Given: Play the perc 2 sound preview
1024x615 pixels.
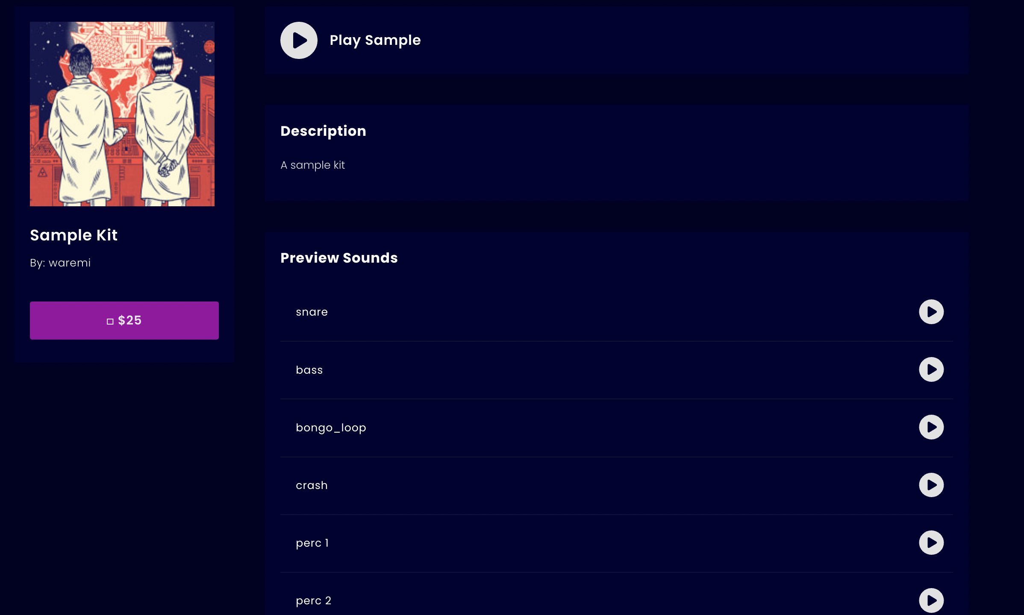Looking at the screenshot, I should coord(931,600).
